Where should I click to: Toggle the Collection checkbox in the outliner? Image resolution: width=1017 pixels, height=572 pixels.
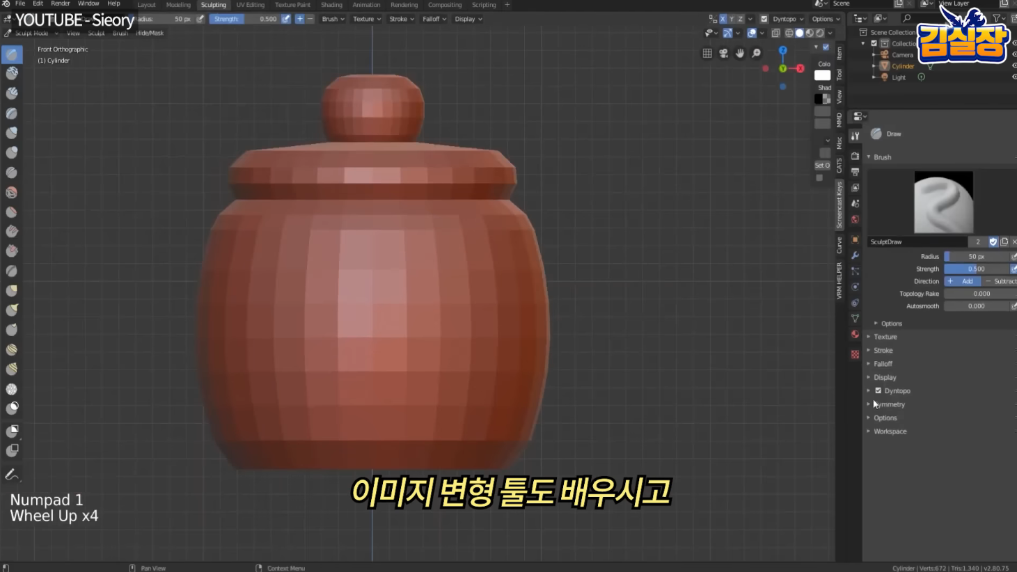[x=874, y=42]
